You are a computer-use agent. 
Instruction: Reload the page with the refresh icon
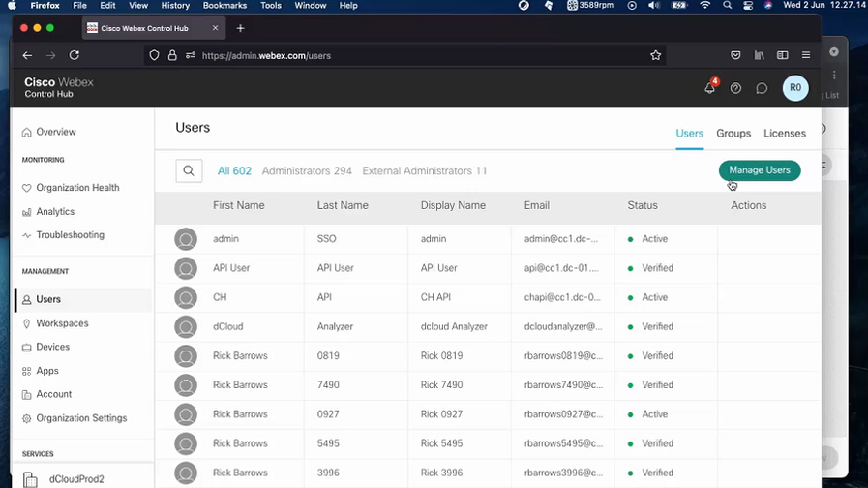tap(75, 56)
